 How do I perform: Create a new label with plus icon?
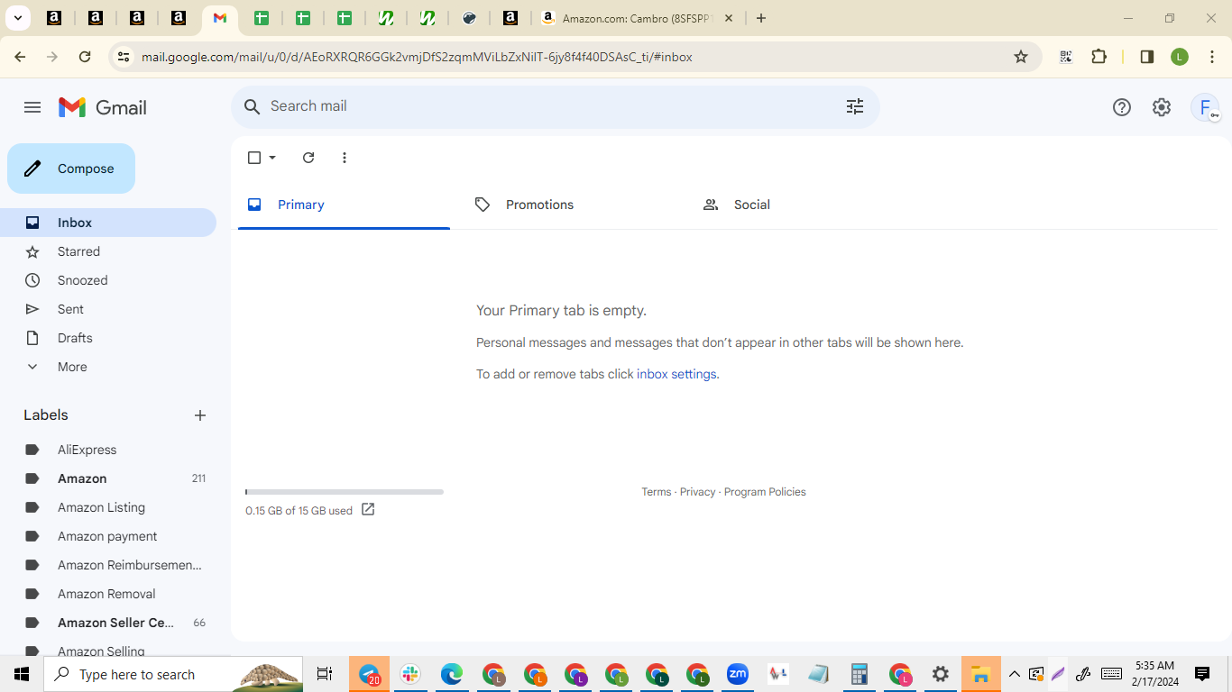(x=200, y=415)
